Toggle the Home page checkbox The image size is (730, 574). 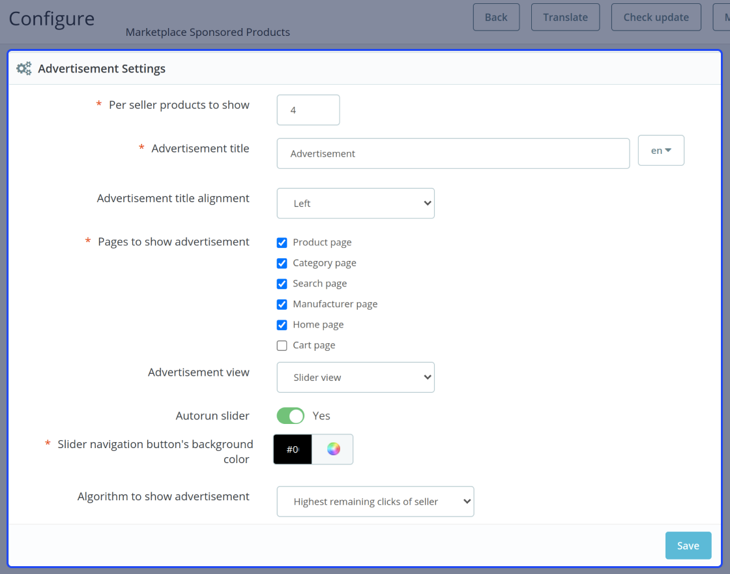(x=282, y=325)
